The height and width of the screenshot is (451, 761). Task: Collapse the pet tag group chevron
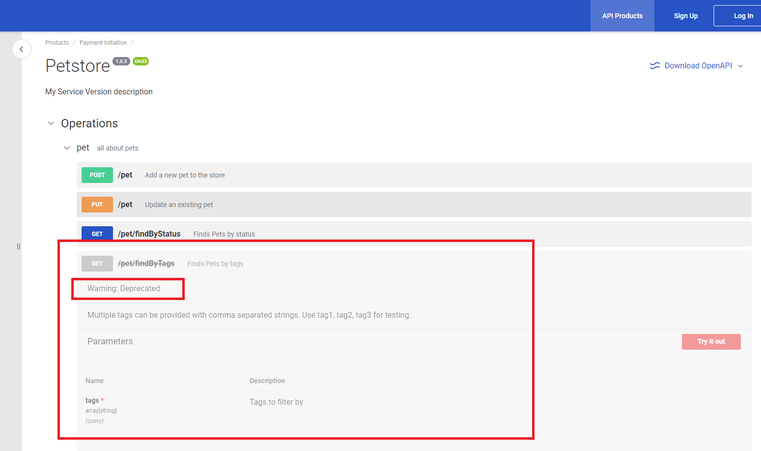point(67,148)
